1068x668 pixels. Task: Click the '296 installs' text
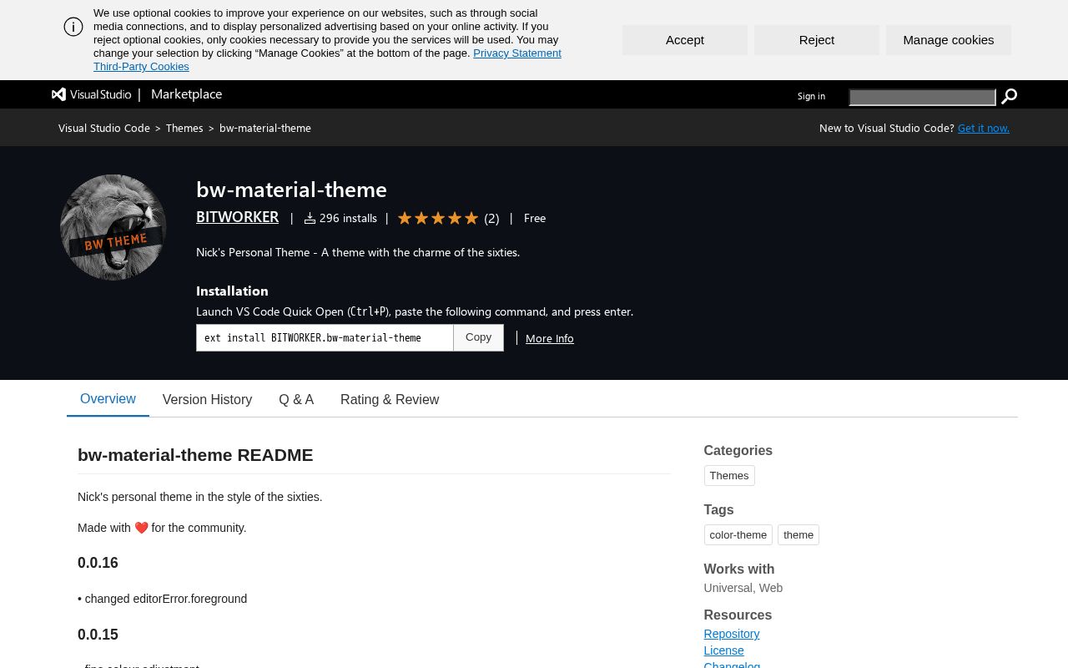(x=348, y=218)
